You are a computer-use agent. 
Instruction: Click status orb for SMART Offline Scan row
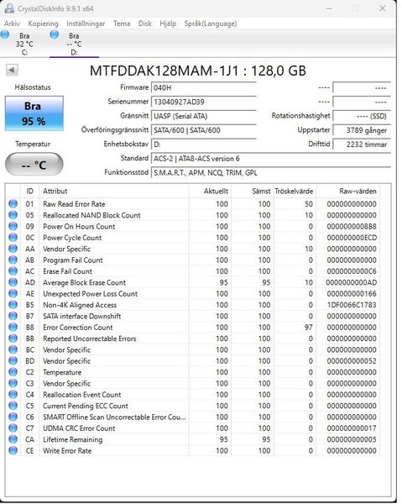pos(13,417)
